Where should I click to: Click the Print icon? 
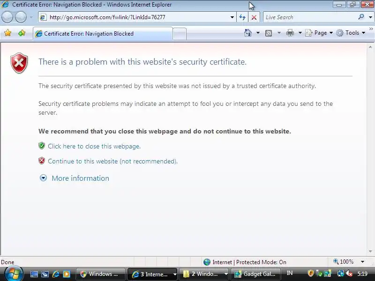coord(290,33)
